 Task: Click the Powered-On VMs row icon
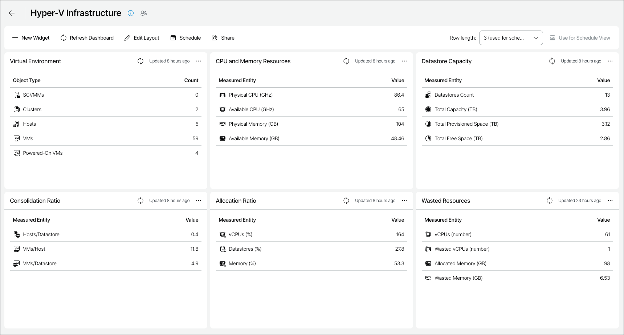click(x=17, y=153)
